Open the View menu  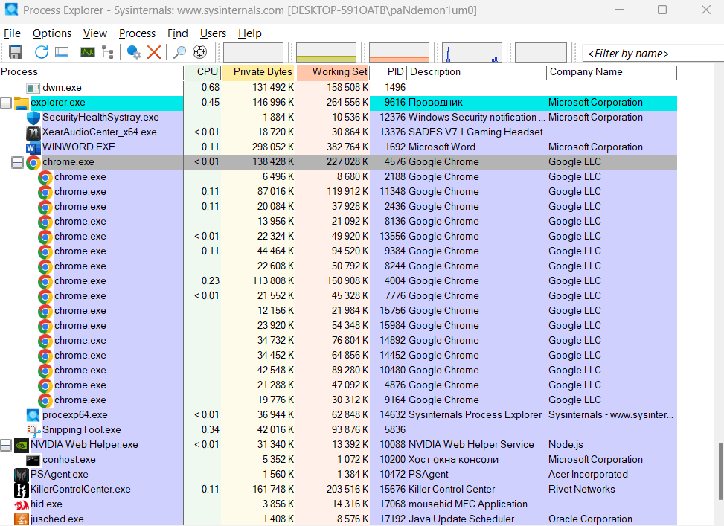95,33
